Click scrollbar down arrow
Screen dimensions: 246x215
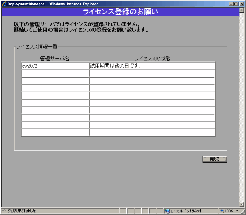(x=241, y=204)
